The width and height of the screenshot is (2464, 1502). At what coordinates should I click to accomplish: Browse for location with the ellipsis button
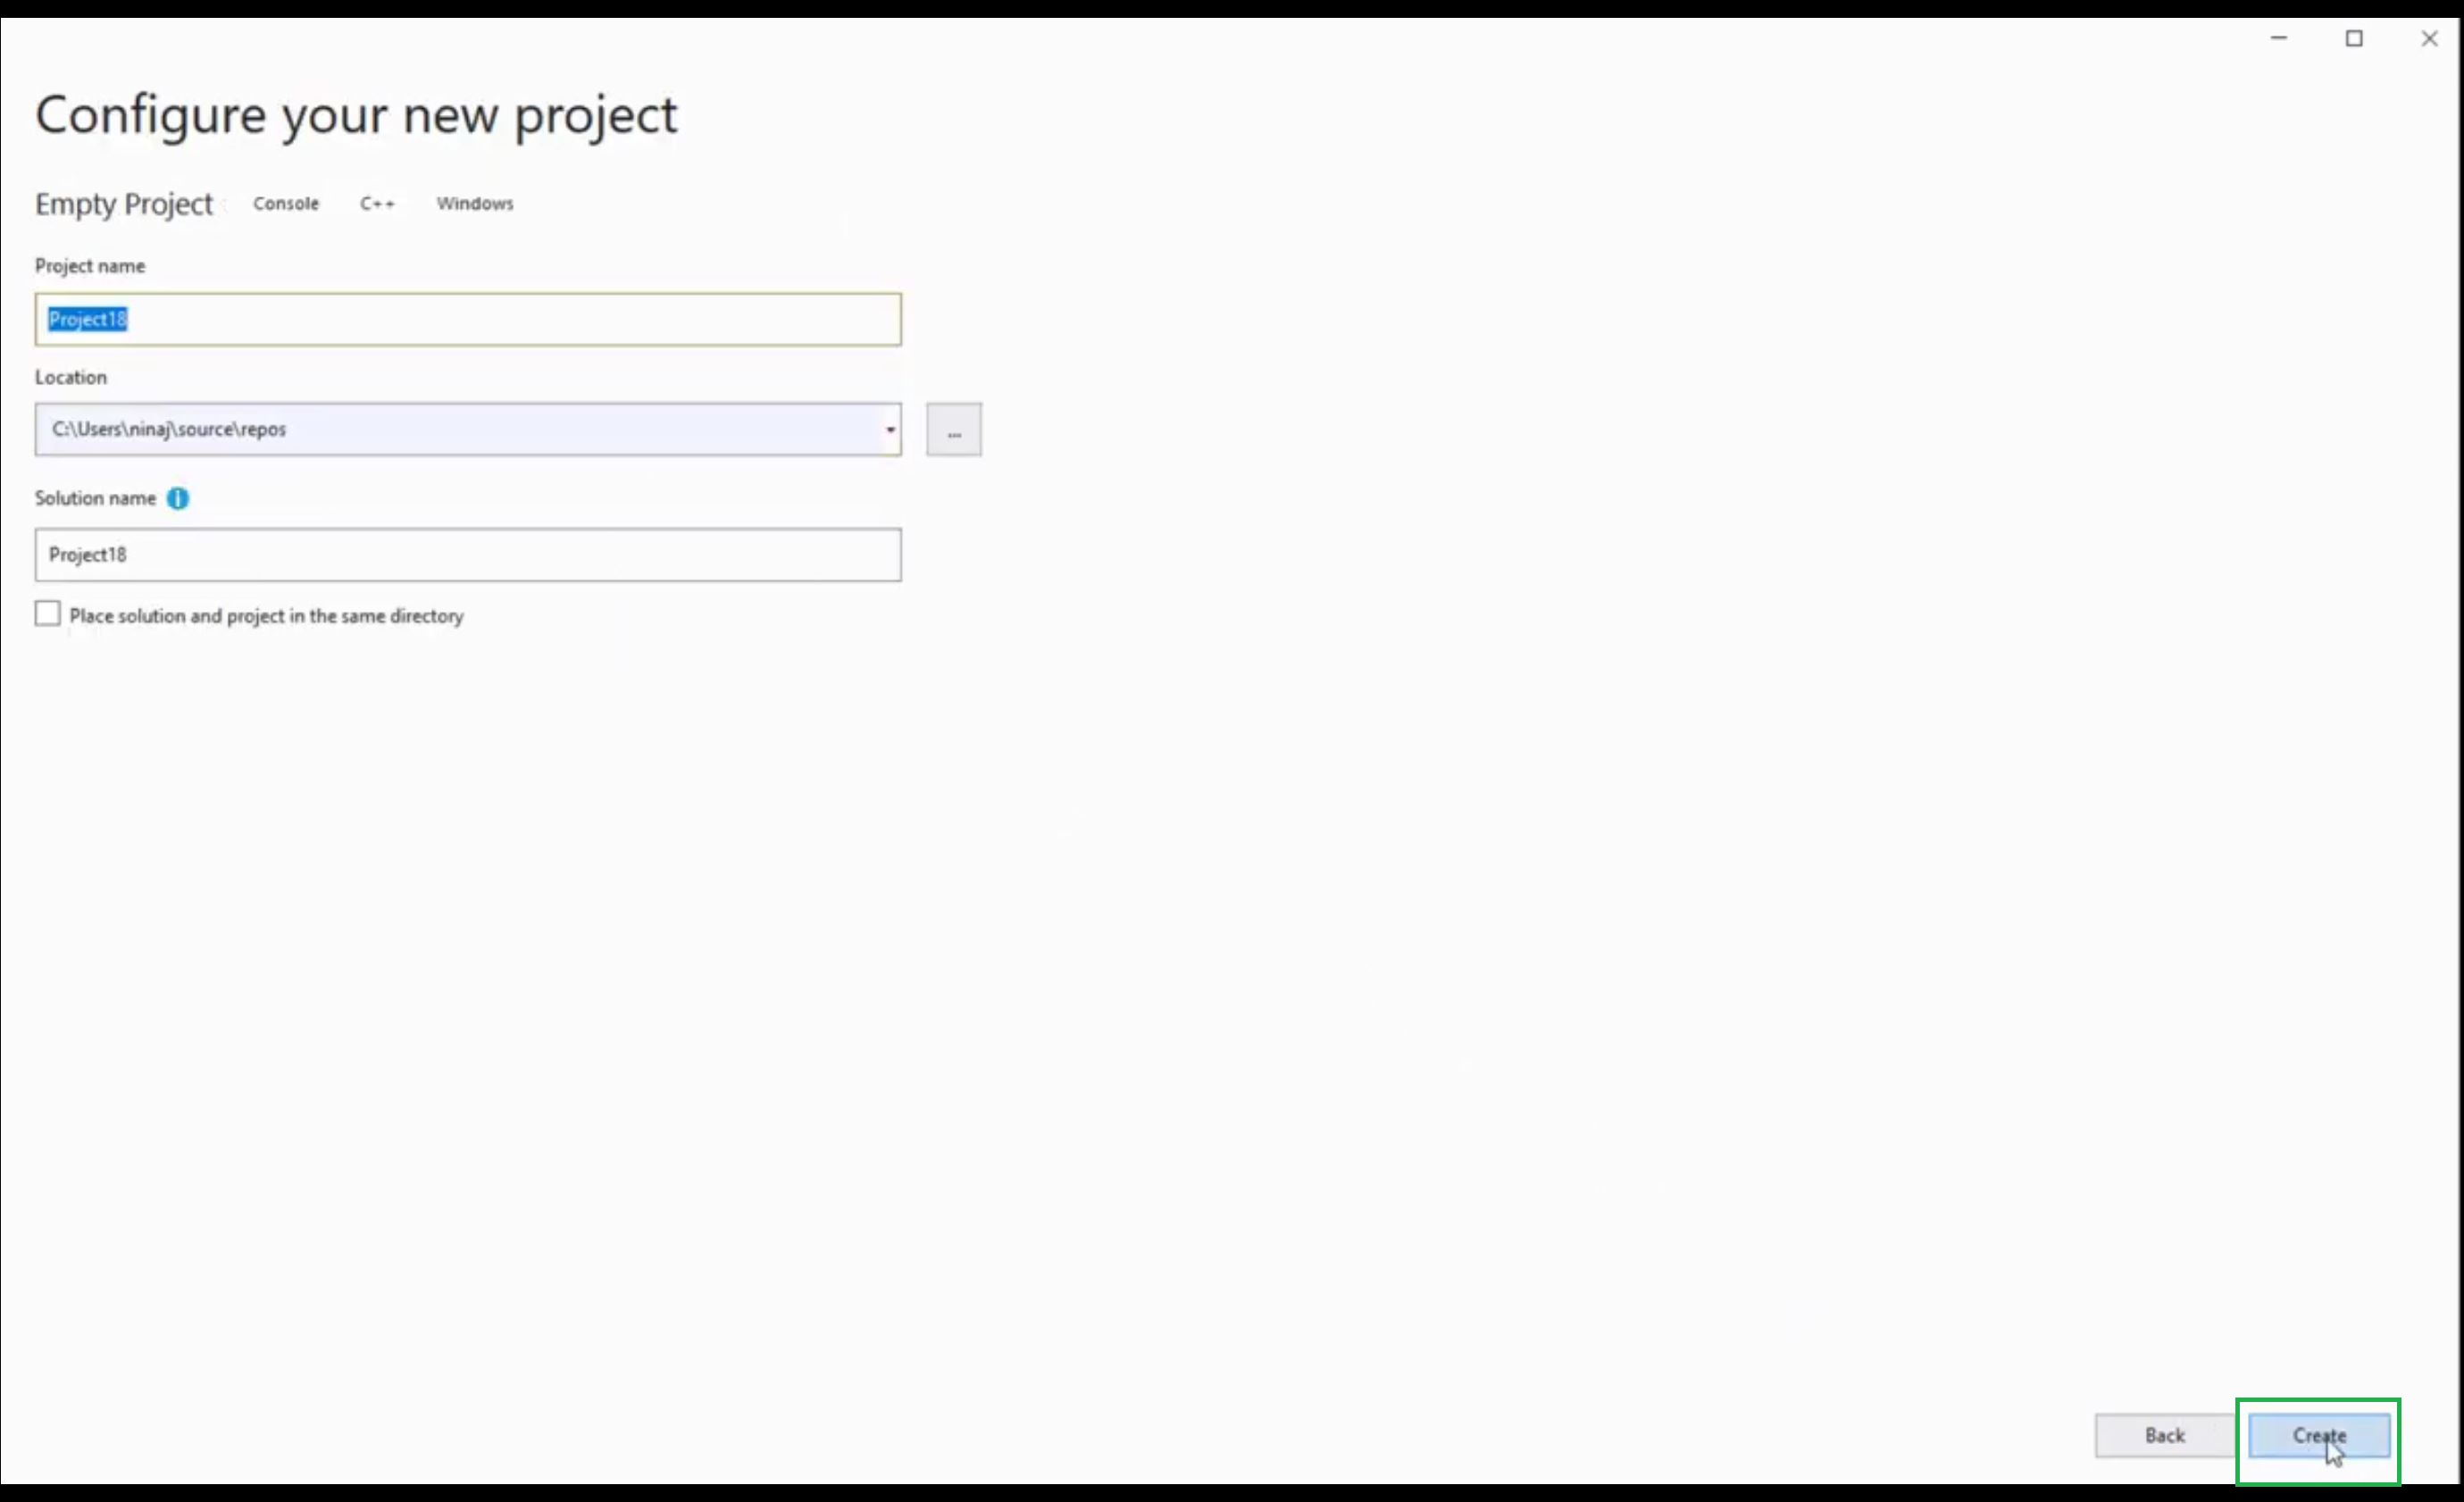(x=953, y=430)
